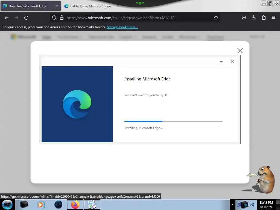The image size is (280, 210).
Task: Open the Firefox hamburger application menu
Action: tap(273, 17)
